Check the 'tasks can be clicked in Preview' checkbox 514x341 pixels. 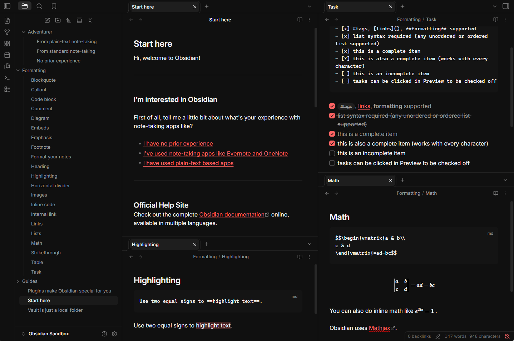(x=332, y=163)
